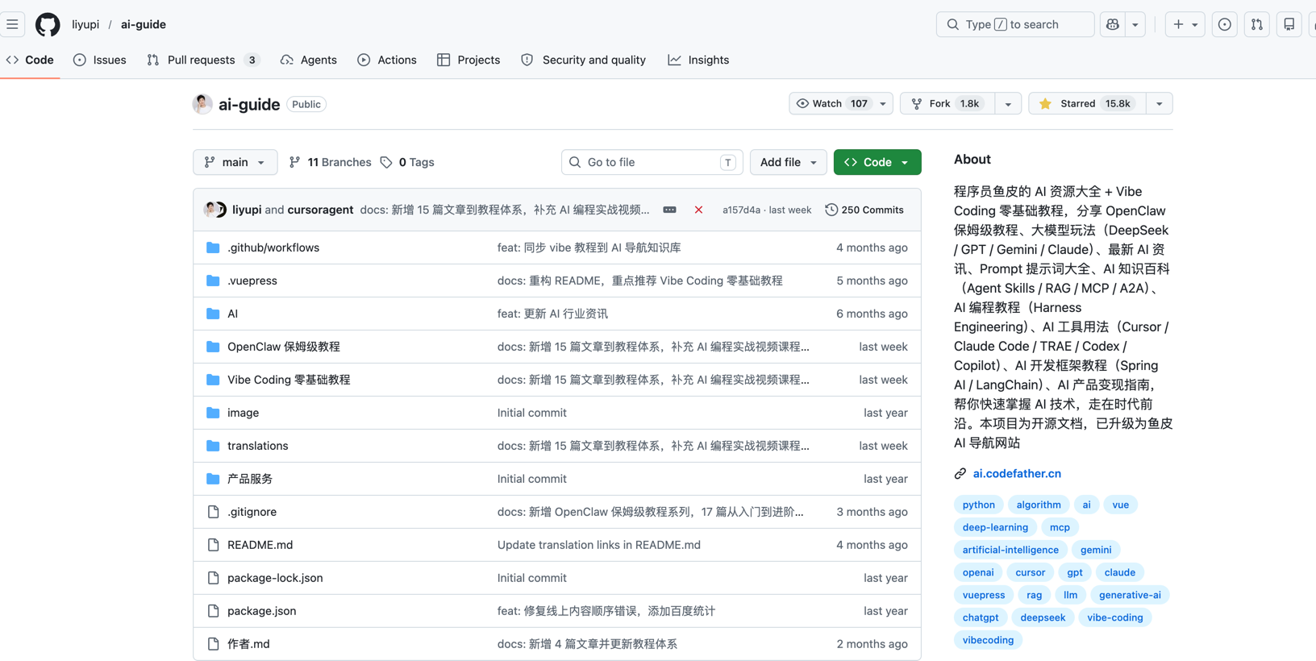Open the ai.codefather.cn website link
Screen dimensions: 1316x661
tap(1017, 473)
